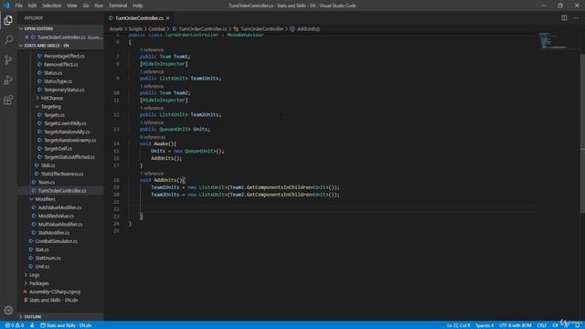Click the Stats and Skills - EN.sln project status

pos(66,325)
